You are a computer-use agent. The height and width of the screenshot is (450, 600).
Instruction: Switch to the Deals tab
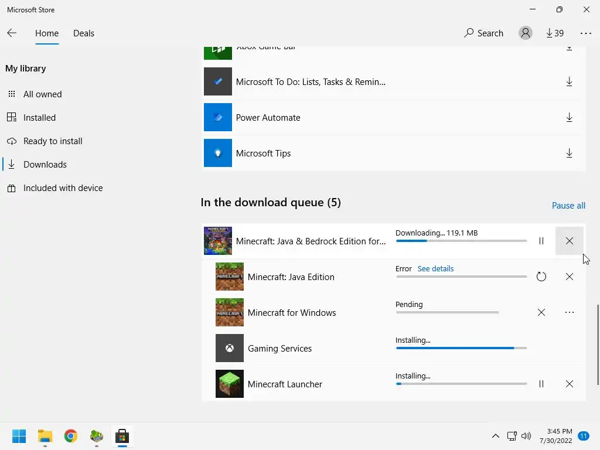83,33
